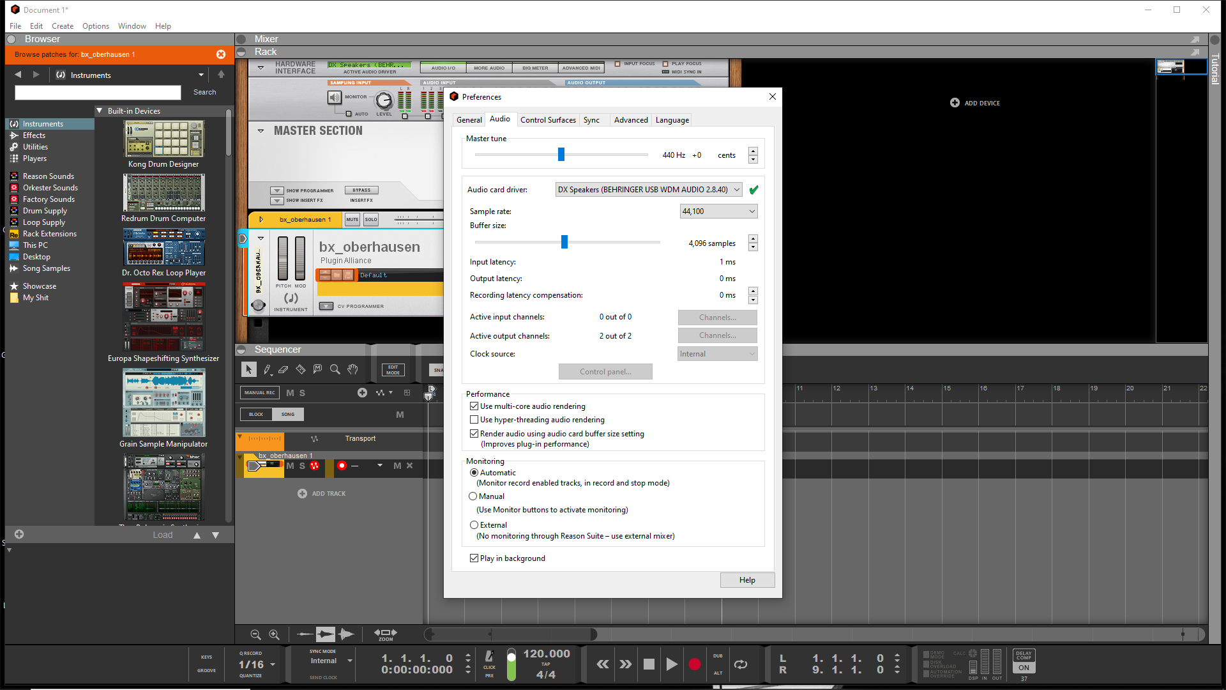Collapse the Master Section rack device
Image resolution: width=1226 pixels, height=690 pixels.
coord(261,131)
